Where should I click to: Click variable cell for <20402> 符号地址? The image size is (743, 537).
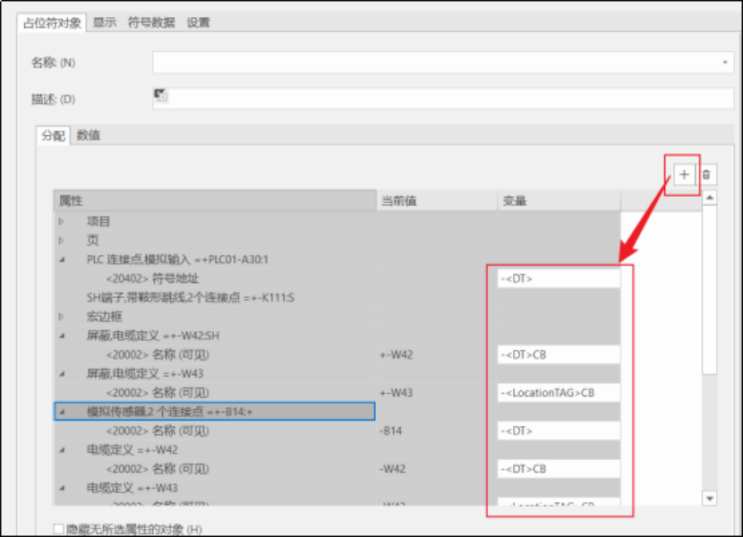[x=559, y=278]
